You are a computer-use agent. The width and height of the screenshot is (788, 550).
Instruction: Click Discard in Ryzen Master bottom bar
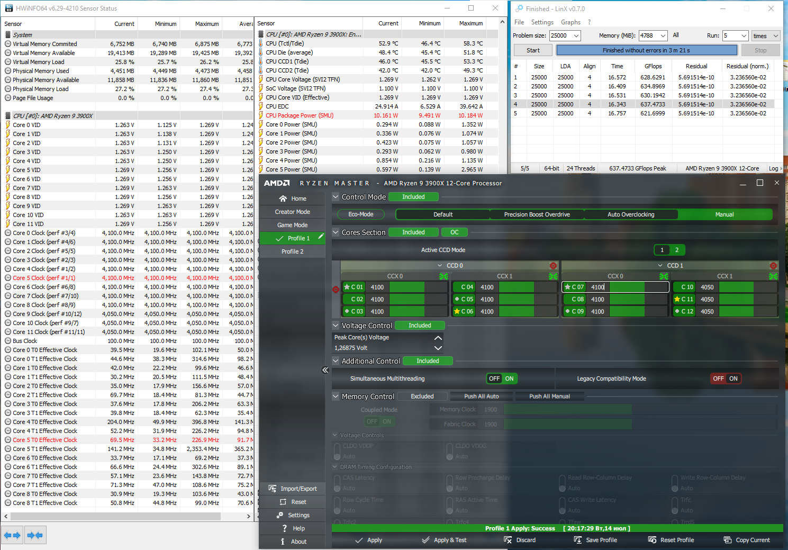[520, 540]
